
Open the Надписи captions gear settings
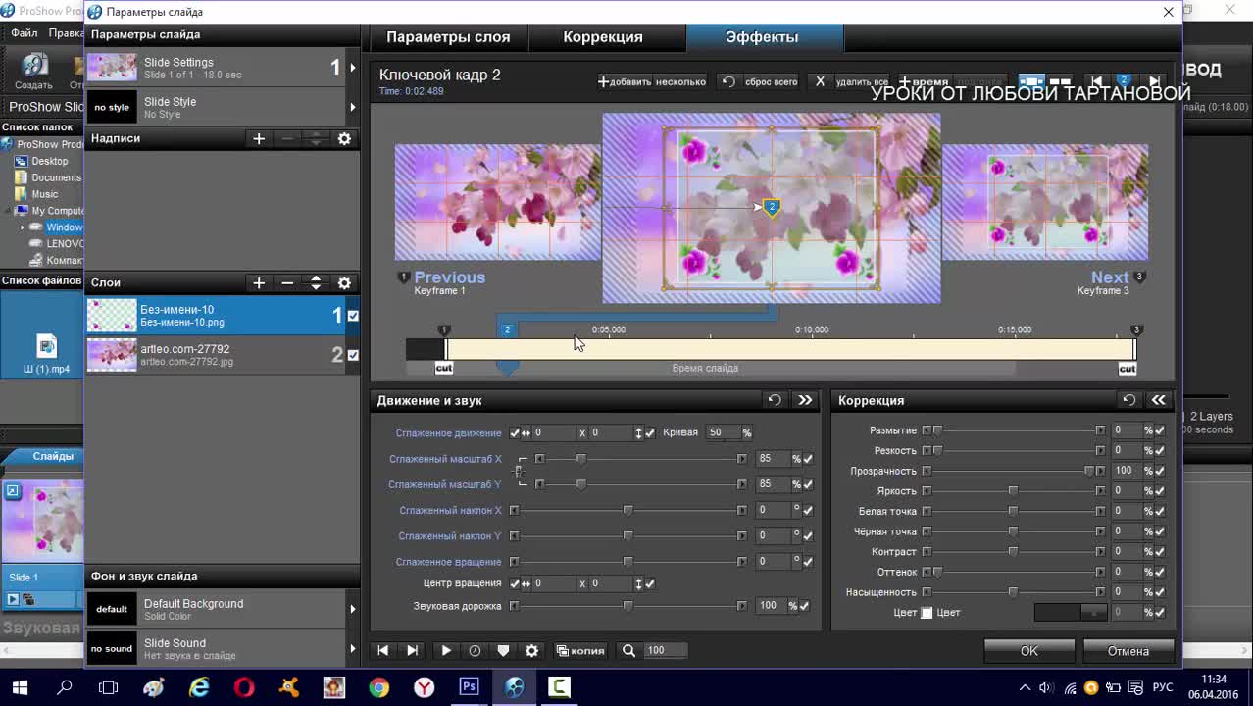click(x=344, y=139)
